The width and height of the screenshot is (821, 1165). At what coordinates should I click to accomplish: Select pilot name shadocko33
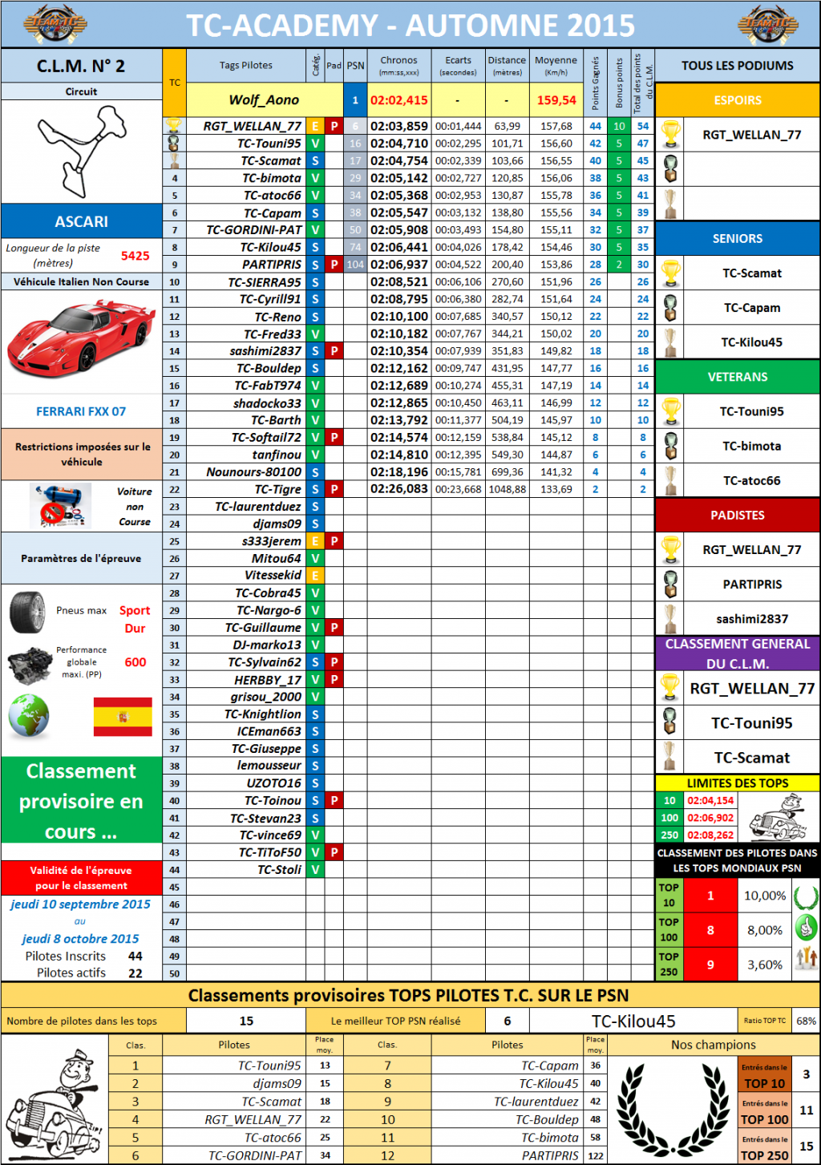coord(268,403)
